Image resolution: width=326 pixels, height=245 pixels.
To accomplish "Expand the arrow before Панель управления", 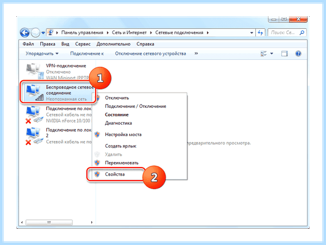I will (x=57, y=33).
